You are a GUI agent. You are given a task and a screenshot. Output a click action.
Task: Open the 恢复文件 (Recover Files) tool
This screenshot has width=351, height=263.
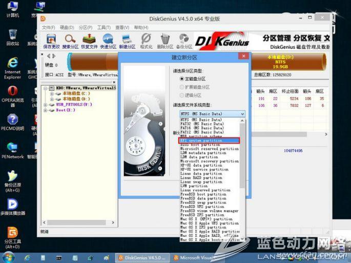pos(89,39)
